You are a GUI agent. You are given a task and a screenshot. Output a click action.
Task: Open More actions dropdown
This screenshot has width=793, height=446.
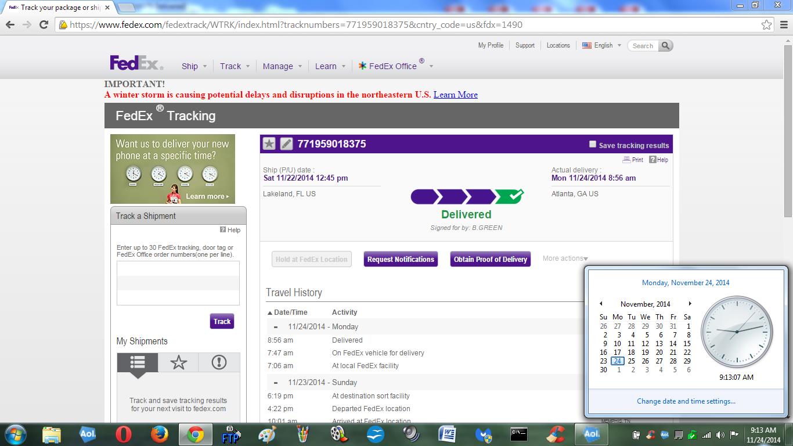point(565,258)
